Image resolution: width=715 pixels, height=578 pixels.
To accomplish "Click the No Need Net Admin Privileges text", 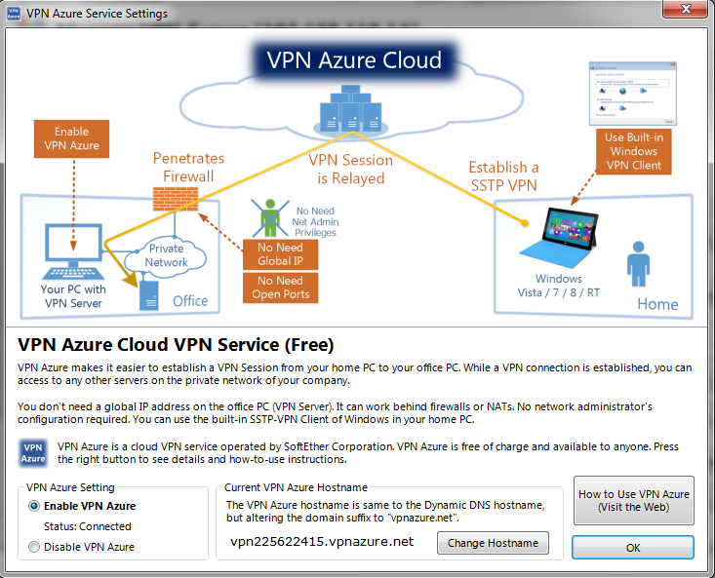I will click(x=315, y=222).
